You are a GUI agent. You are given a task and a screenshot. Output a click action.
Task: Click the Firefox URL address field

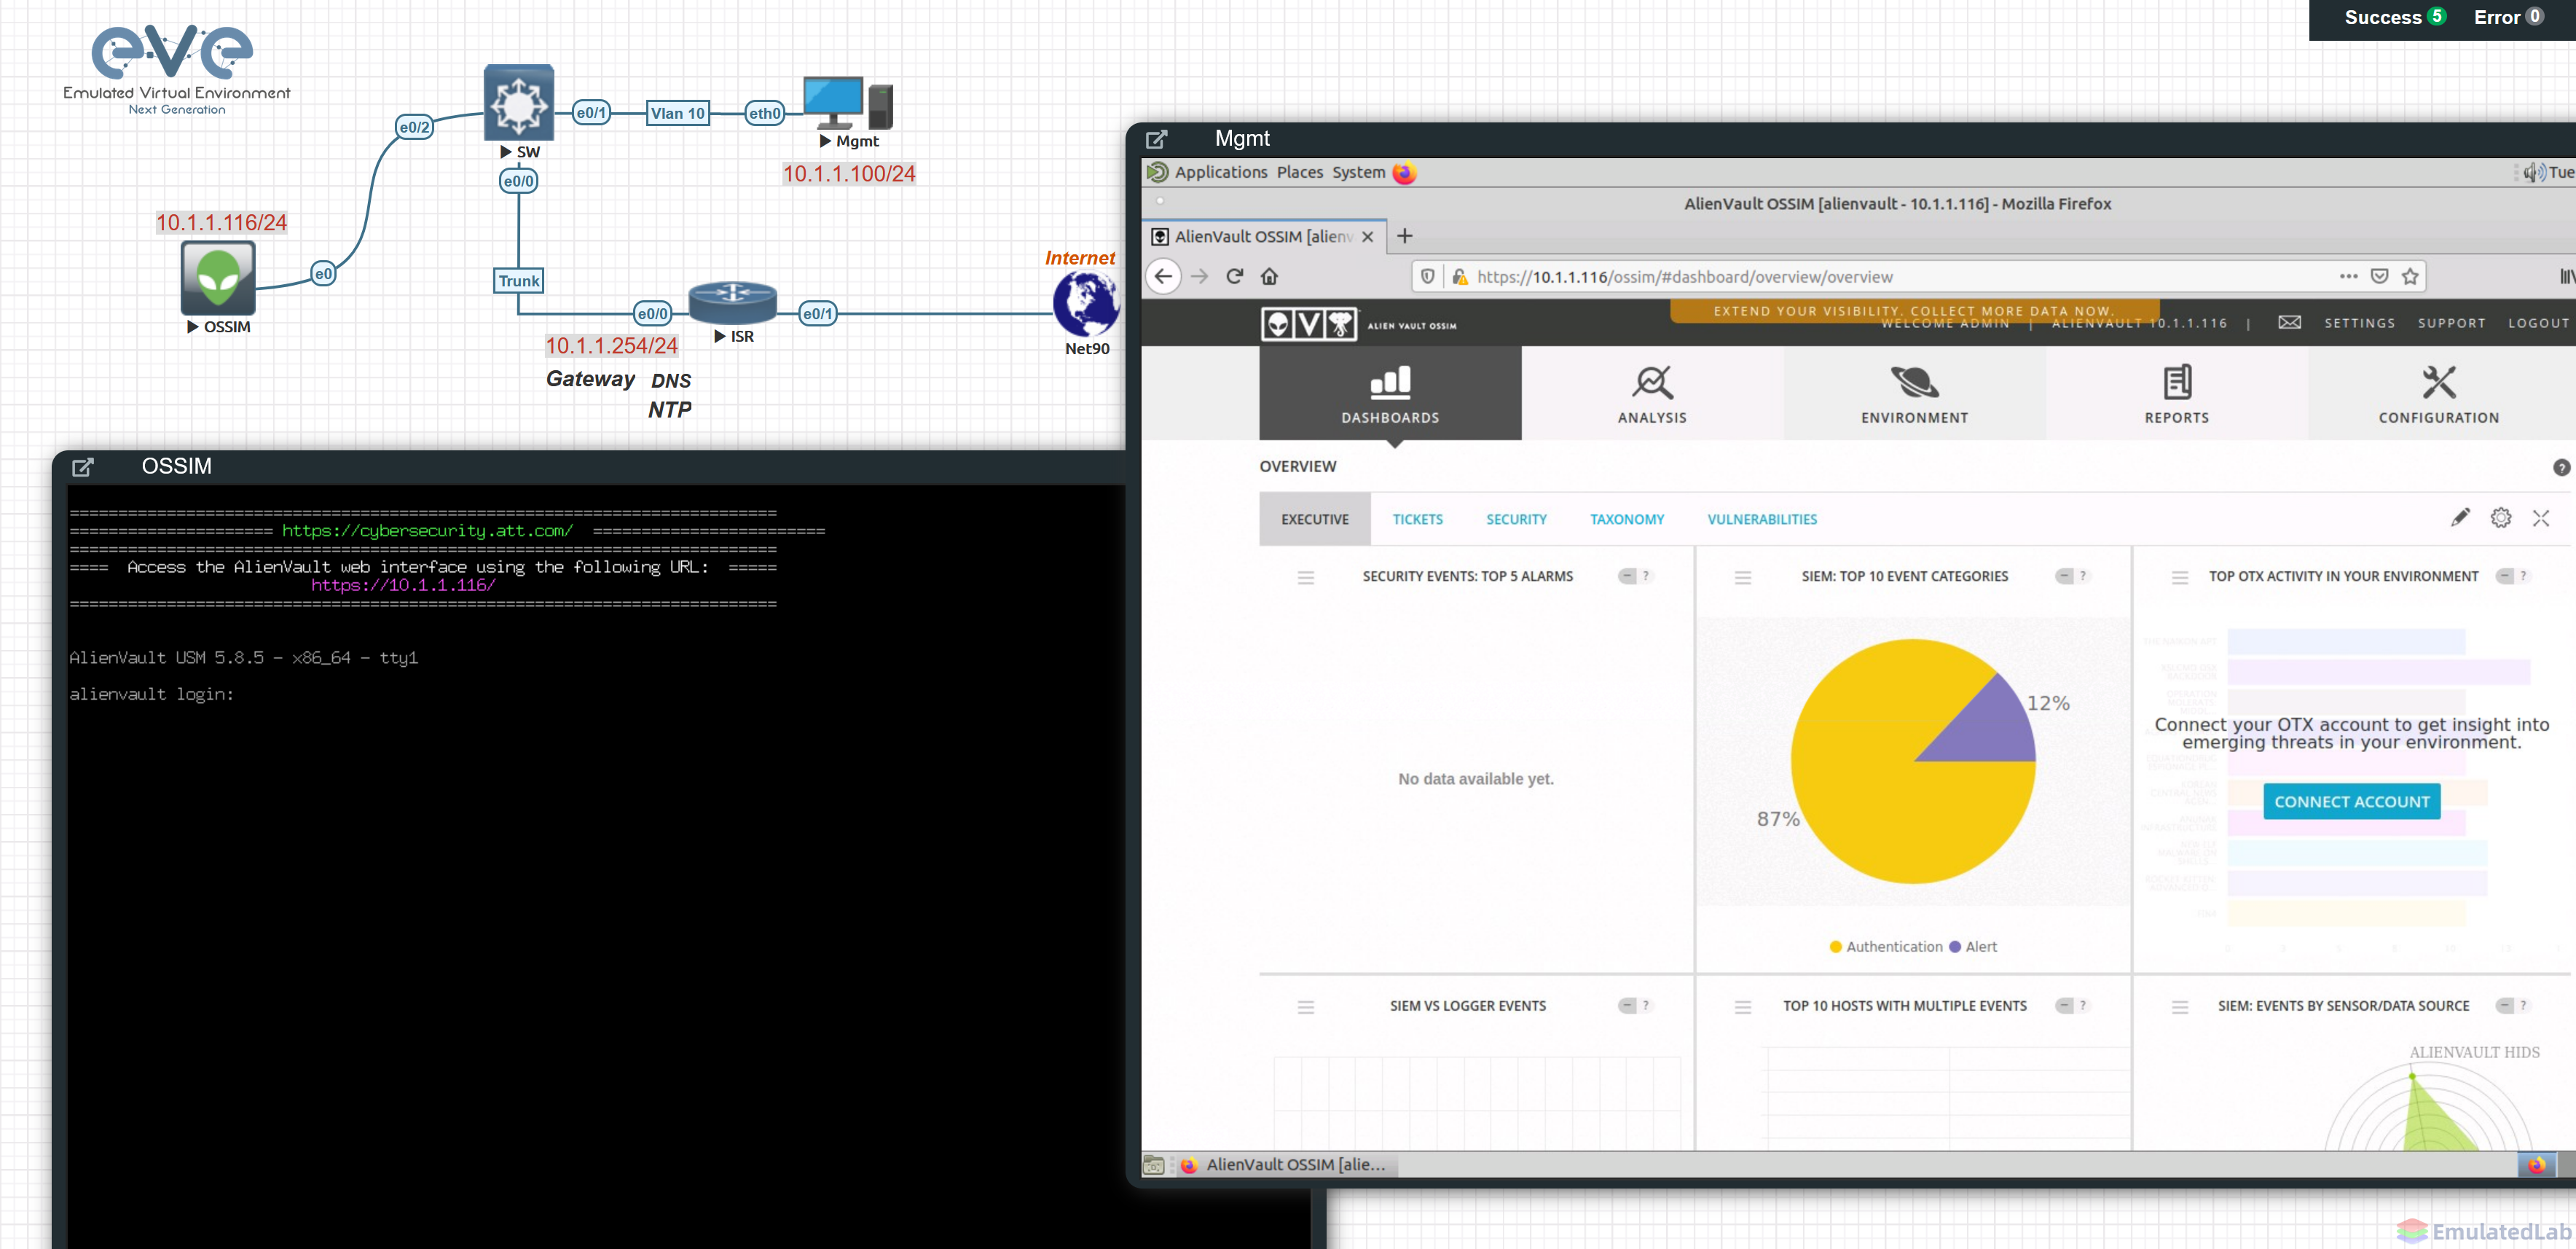point(1900,277)
